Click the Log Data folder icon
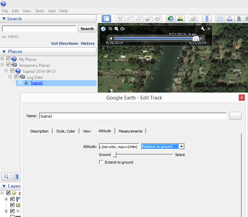The height and width of the screenshot is (217, 248). point(22,77)
